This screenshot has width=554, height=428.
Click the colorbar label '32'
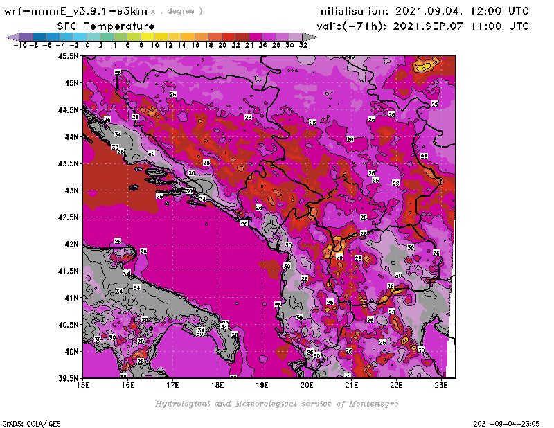click(303, 45)
